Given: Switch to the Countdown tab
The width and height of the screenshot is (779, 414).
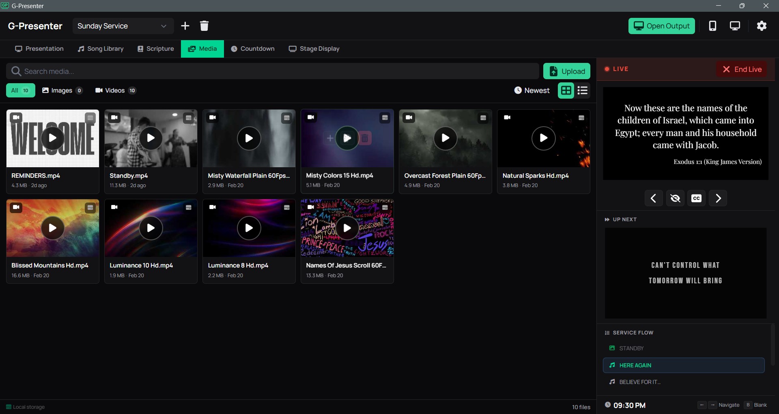Looking at the screenshot, I should tap(253, 49).
